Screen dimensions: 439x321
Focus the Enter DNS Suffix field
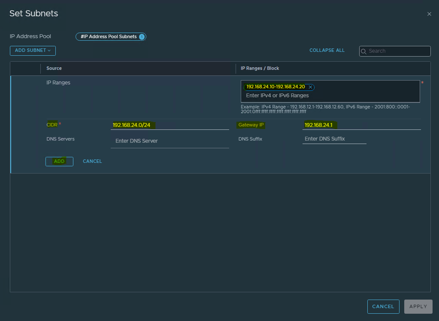tap(334, 139)
